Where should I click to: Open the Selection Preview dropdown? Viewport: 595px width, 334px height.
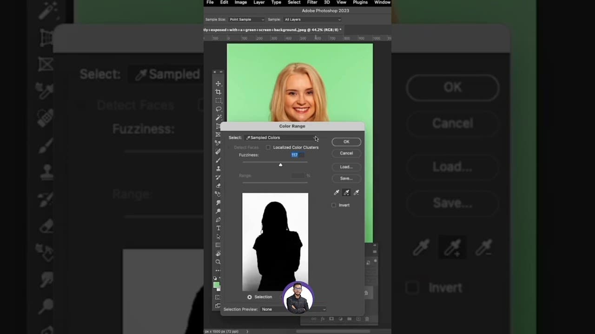click(x=293, y=309)
